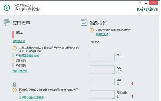Click the 内存 usage graph box
The width and height of the screenshot is (161, 101).
click(102, 70)
